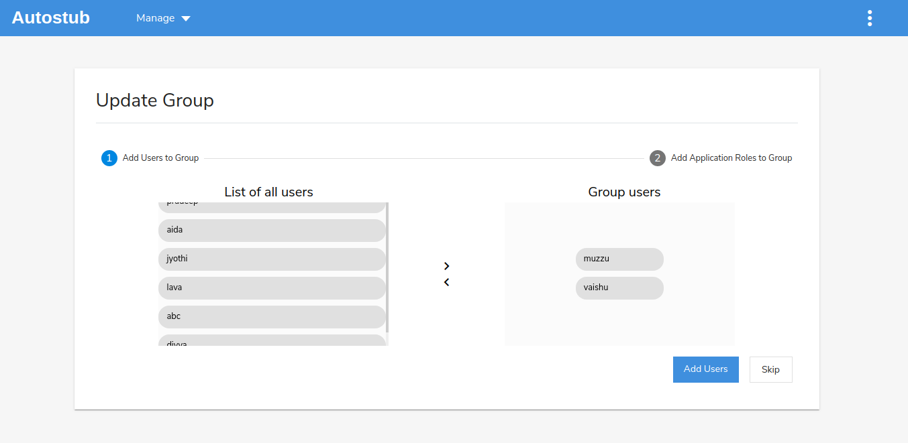
Task: Select user aida from all users
Action: (272, 230)
